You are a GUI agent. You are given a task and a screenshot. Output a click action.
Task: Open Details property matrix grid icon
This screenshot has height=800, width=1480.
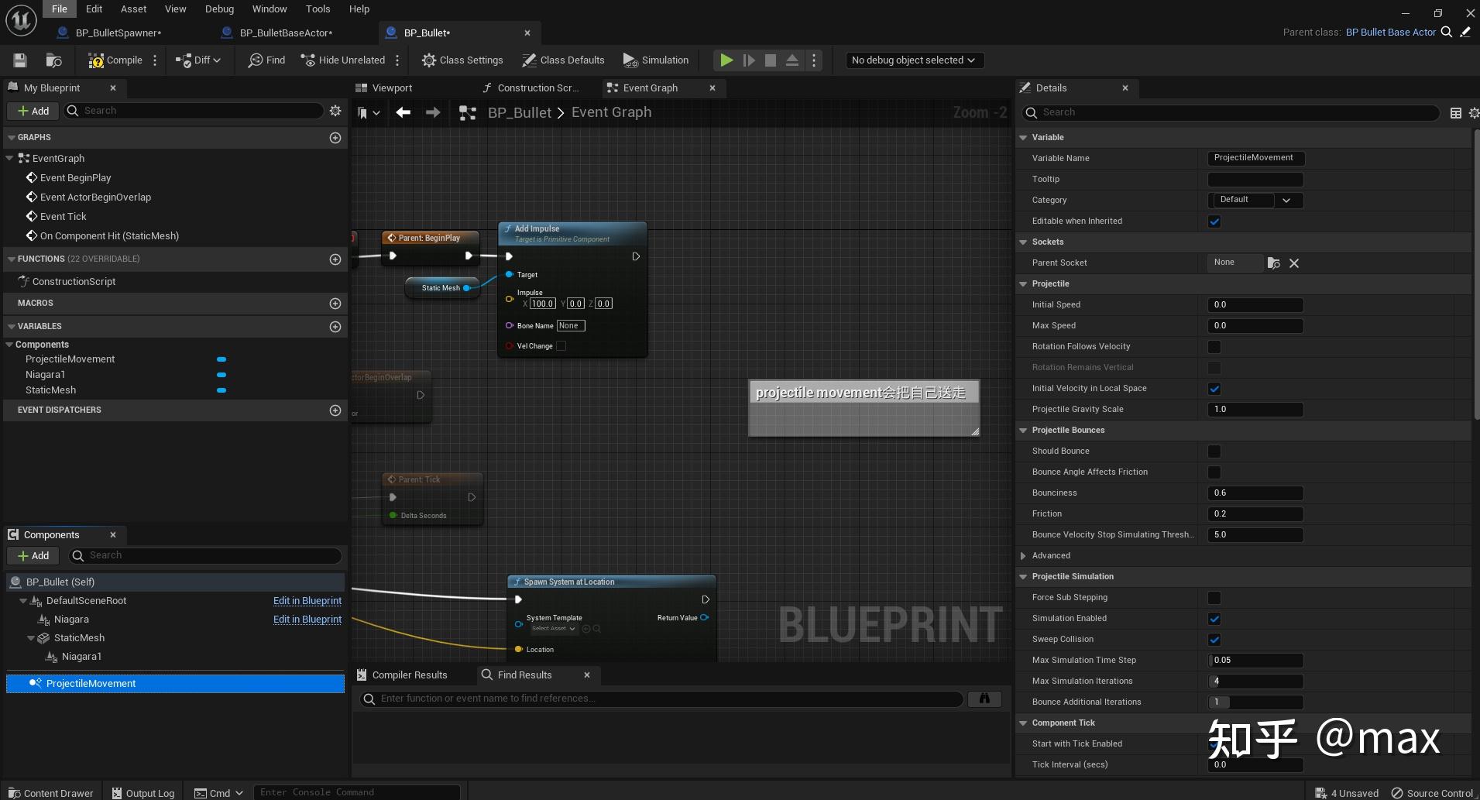pos(1456,113)
